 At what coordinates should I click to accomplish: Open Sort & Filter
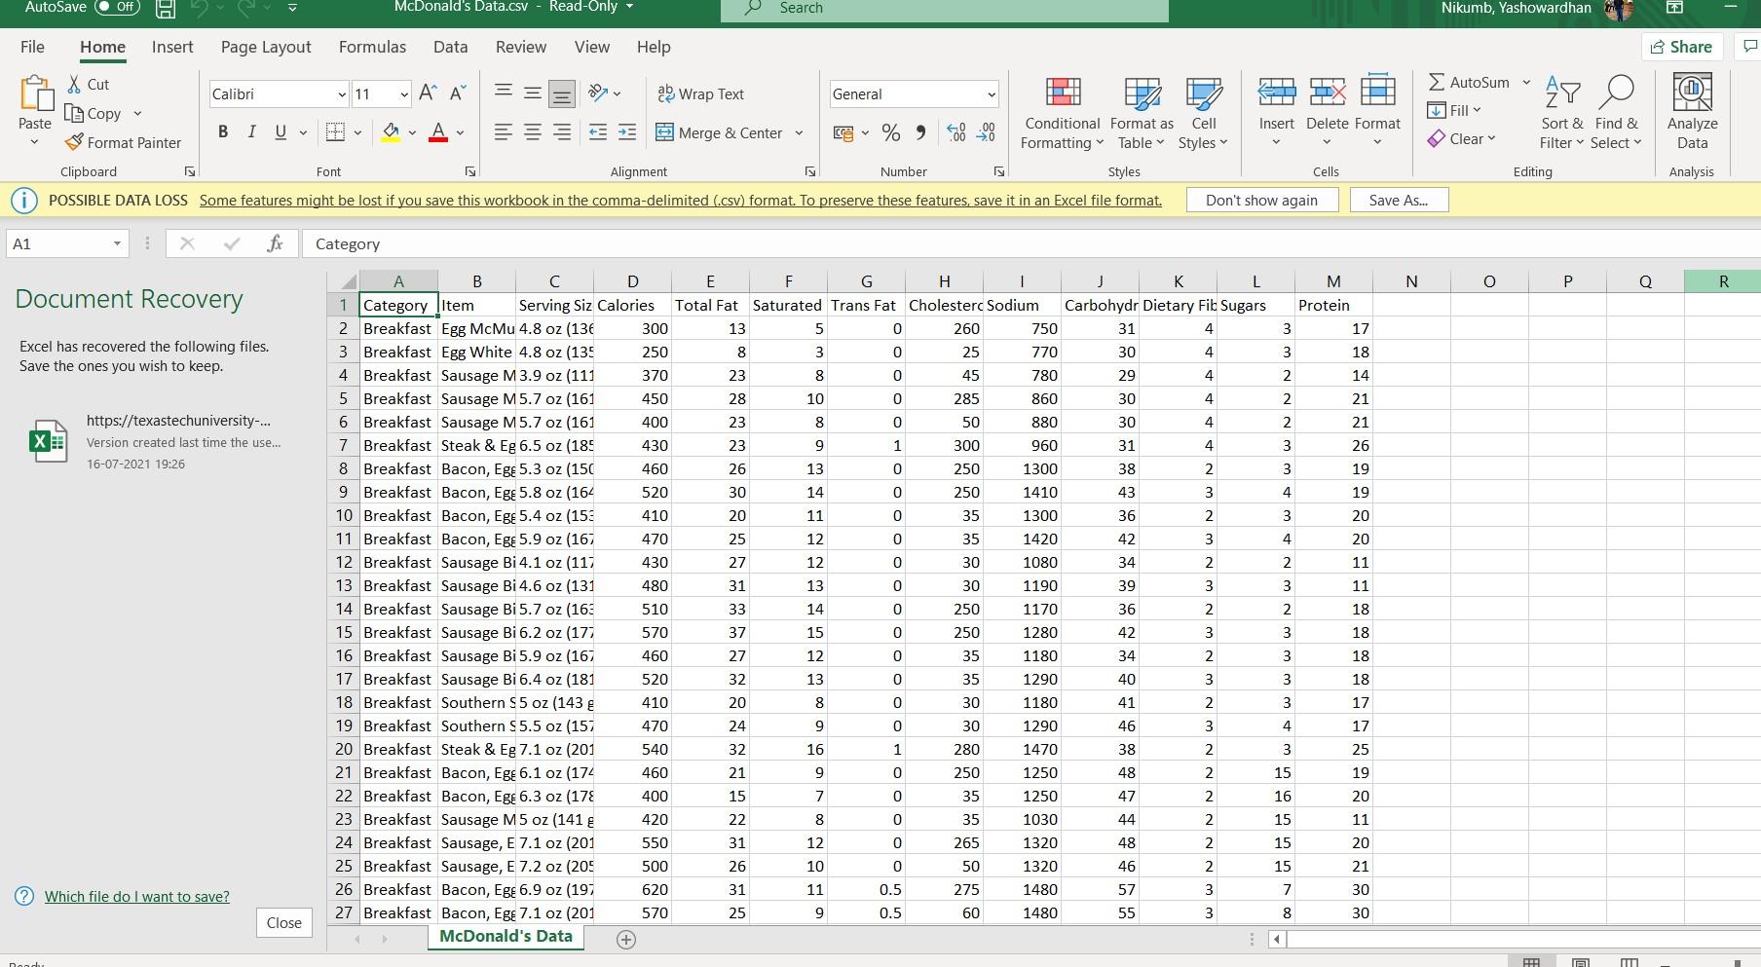(x=1560, y=112)
